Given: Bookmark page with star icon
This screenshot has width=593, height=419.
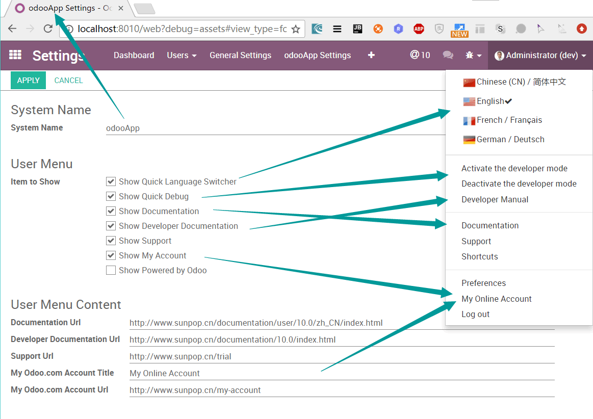Looking at the screenshot, I should click(x=295, y=29).
